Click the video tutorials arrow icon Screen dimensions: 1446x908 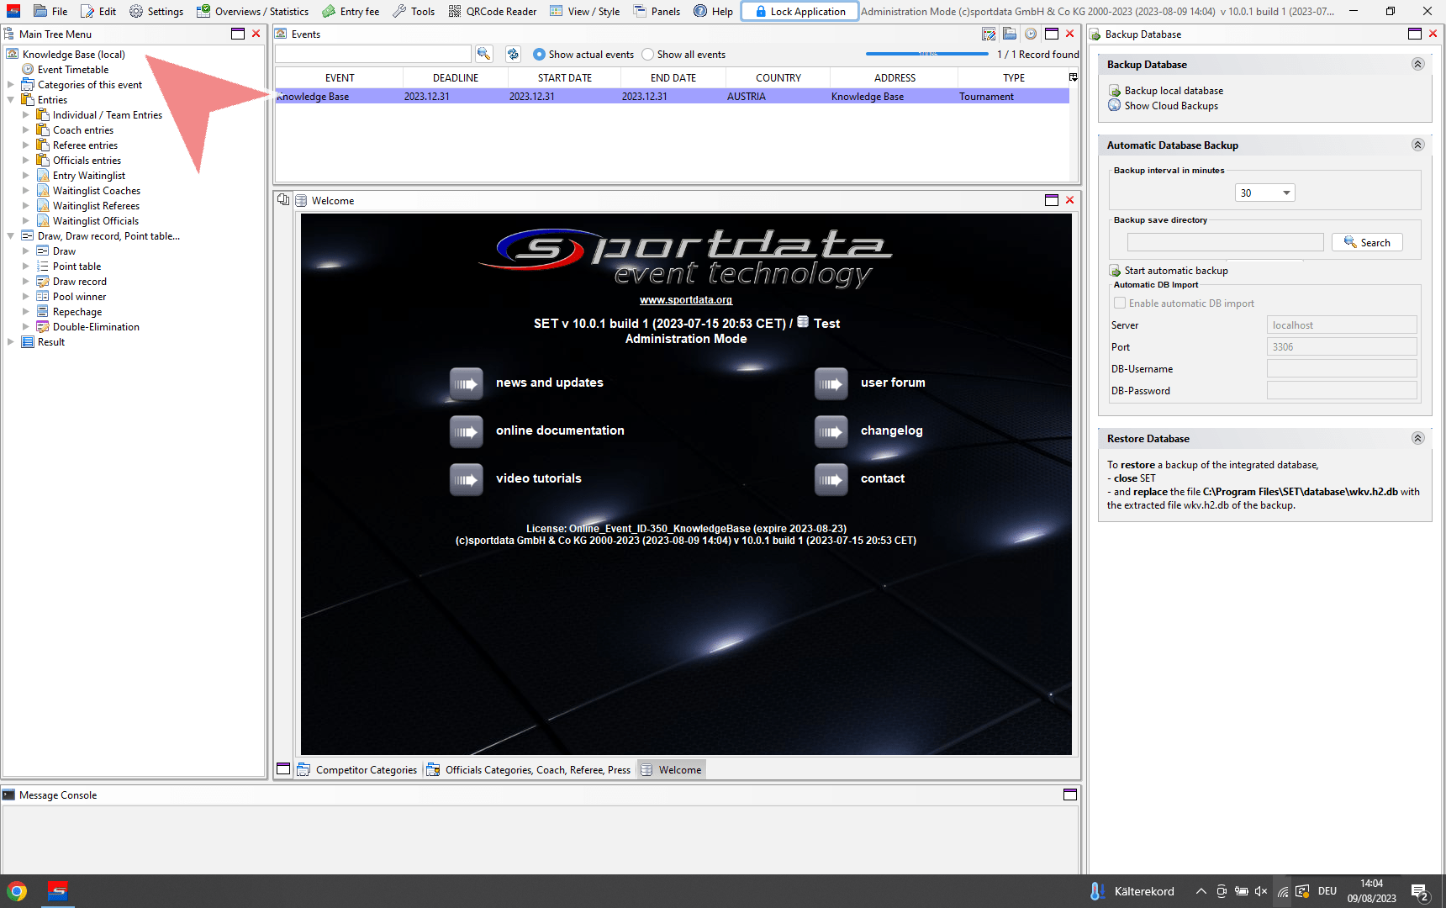coord(466,479)
